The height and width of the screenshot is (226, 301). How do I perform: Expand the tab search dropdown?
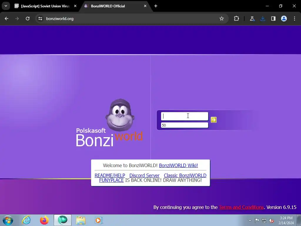(x=6, y=6)
